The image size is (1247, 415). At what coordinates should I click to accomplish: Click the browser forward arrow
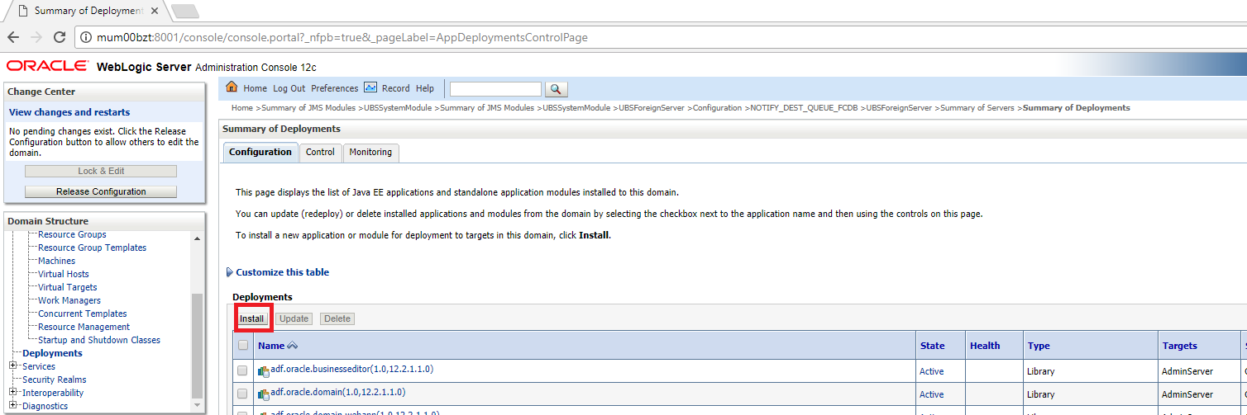point(36,37)
